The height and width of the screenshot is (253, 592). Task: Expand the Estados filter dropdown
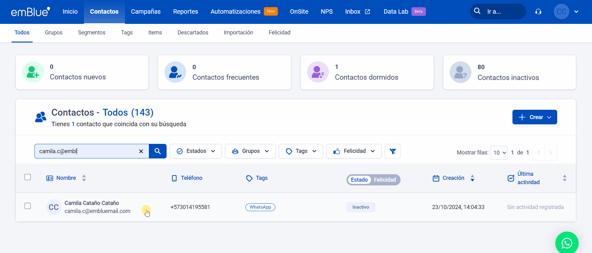tap(196, 151)
